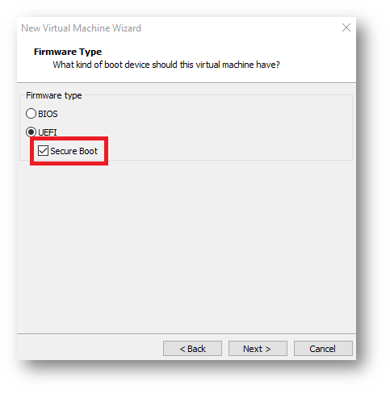Click the BIOS label text
This screenshot has width=390, height=394.
pos(48,114)
